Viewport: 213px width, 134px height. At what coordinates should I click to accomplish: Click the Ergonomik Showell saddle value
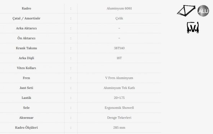pyautogui.click(x=119, y=108)
